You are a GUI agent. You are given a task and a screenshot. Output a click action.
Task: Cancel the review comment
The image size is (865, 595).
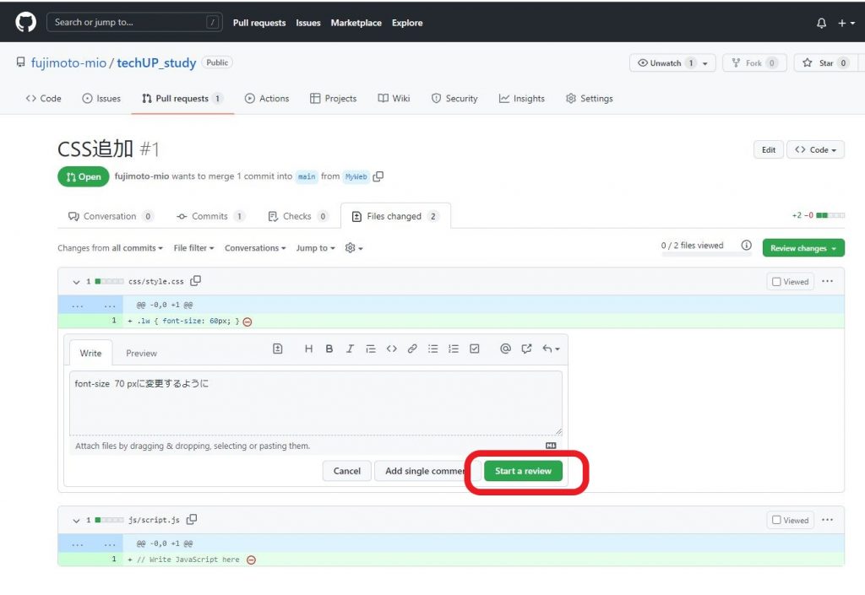[346, 471]
